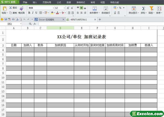Click the fill color paint bucket icon
Image resolution: width=164 pixels, height=117 pixels.
click(x=52, y=13)
